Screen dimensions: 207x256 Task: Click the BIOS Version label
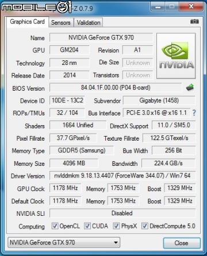point(28,88)
